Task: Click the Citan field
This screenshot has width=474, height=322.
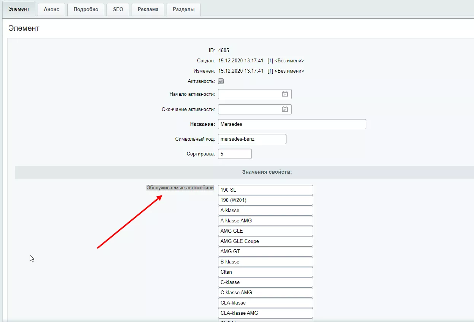Action: click(266, 272)
